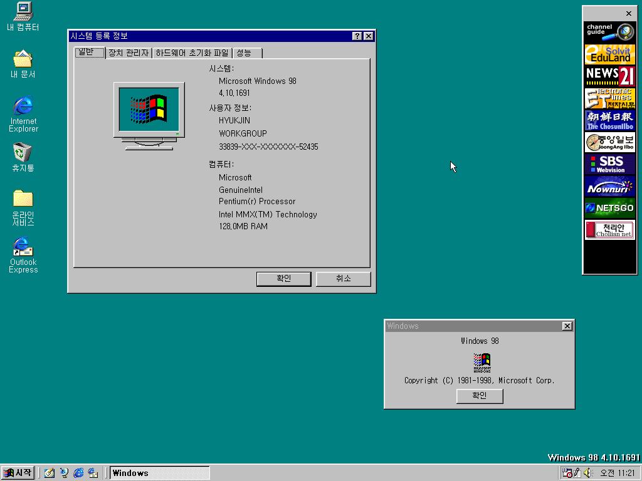Screen dimensions: 642x481
Task: Open the Chosun Ilbo channel
Action: [x=609, y=120]
